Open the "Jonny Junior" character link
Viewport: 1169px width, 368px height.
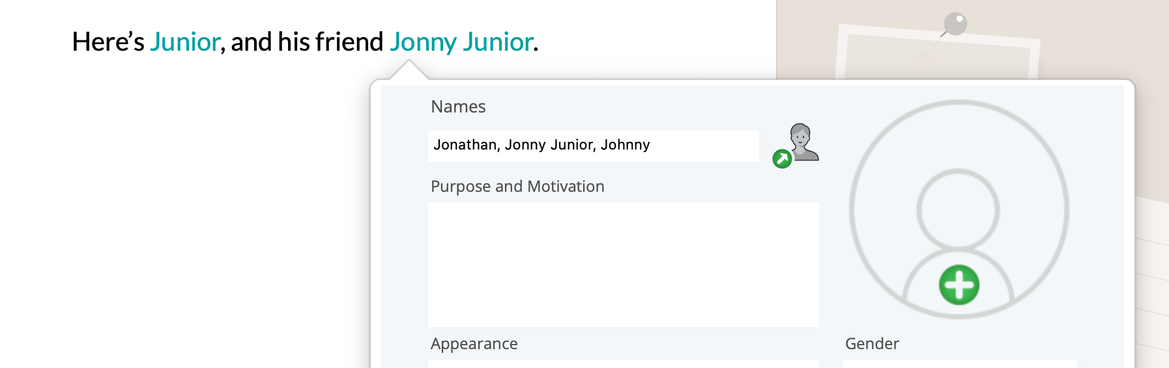point(461,42)
